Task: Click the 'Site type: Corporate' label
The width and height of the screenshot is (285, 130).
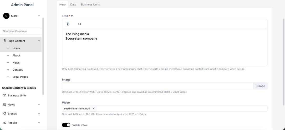Action: pos(15,31)
